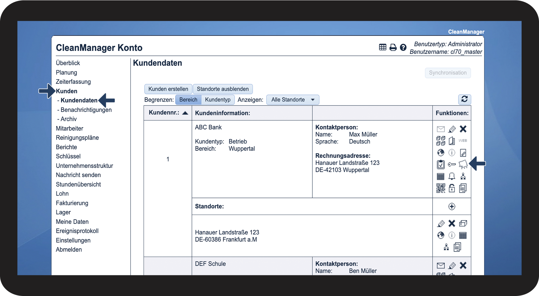Image resolution: width=539 pixels, height=296 pixels.
Task: Click the document-with-pencil icon for ABC Bank
Action: [x=463, y=152]
